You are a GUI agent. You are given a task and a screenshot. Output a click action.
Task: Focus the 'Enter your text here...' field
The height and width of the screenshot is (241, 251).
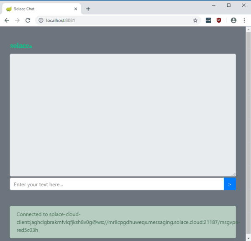tap(117, 184)
